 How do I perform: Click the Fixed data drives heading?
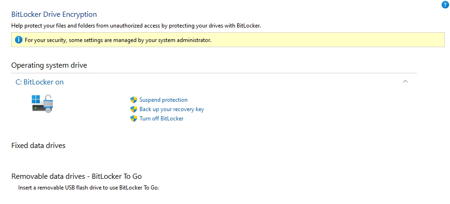(38, 146)
